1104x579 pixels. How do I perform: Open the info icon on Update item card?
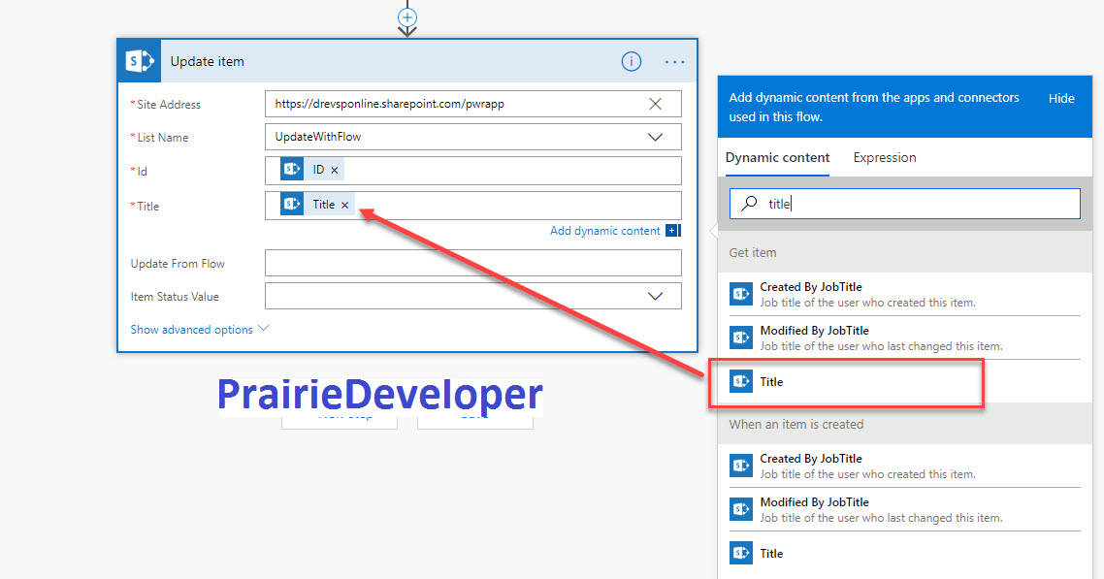pyautogui.click(x=631, y=62)
